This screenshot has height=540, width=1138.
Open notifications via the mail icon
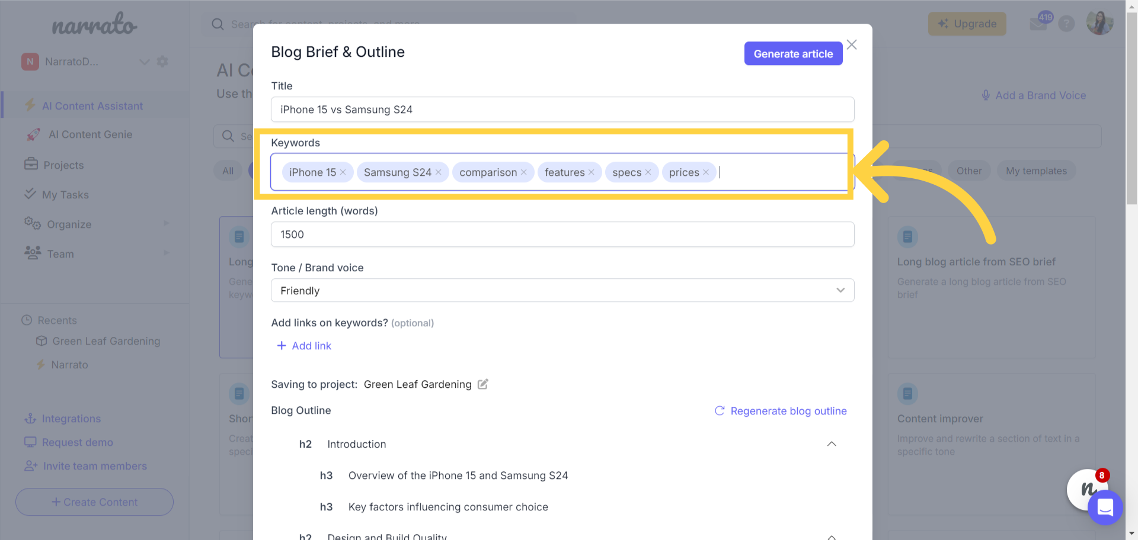[x=1039, y=24]
